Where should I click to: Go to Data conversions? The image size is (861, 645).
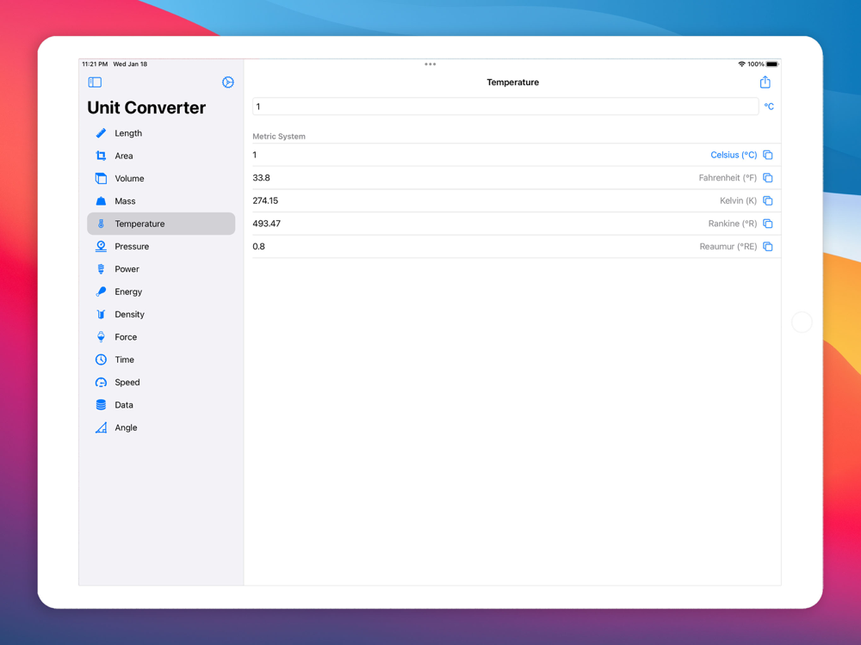[161, 405]
